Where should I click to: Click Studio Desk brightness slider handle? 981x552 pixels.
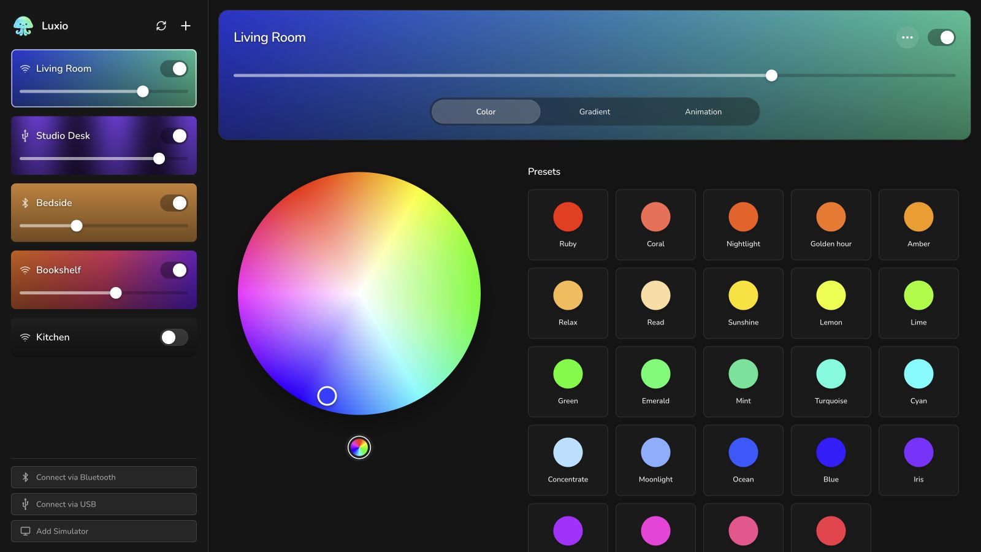159,159
